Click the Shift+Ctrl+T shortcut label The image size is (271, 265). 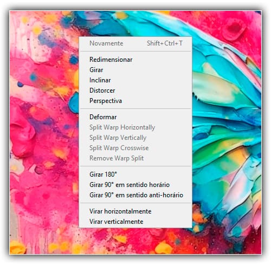(x=165, y=43)
